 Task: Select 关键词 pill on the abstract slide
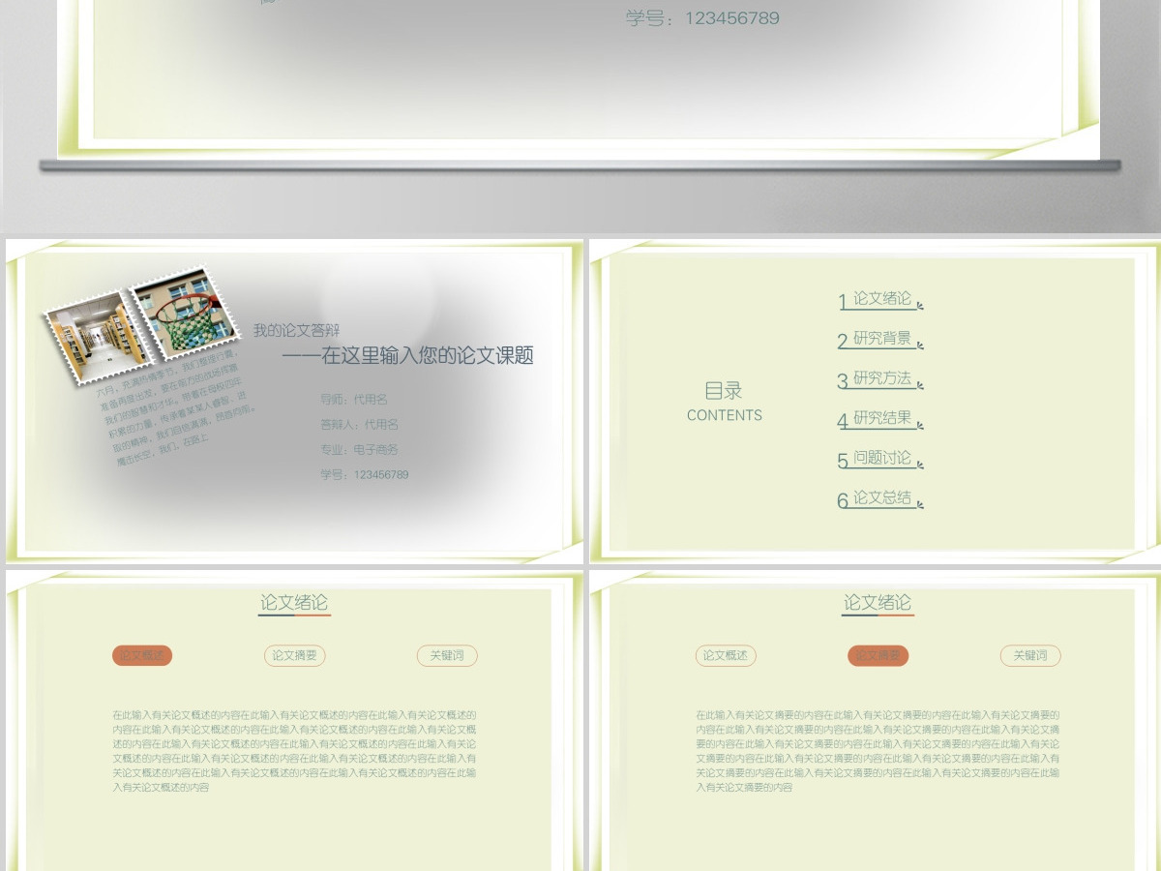[1030, 655]
